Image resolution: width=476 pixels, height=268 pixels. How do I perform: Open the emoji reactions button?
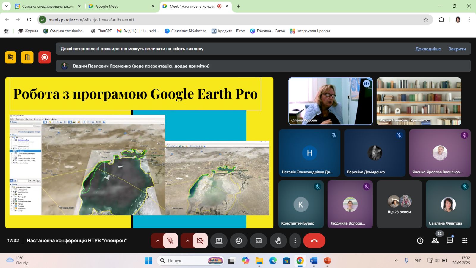tap(239, 241)
